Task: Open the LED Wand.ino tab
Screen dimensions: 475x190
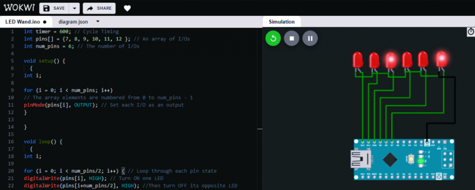Action: [x=22, y=21]
